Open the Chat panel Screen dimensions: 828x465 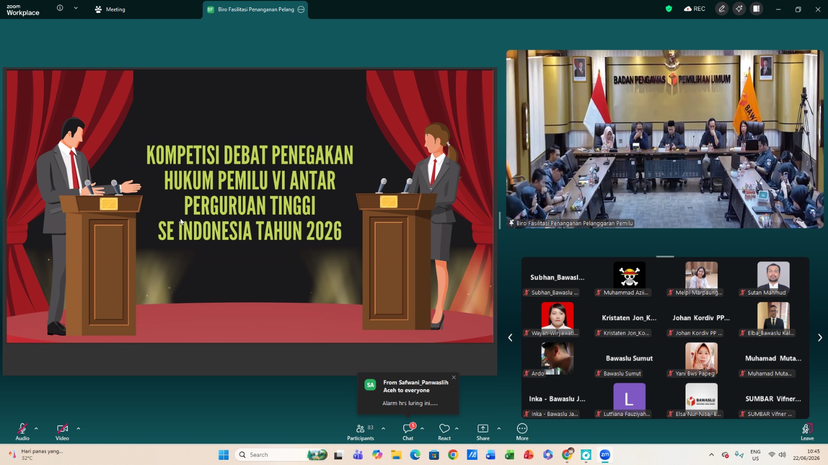[x=408, y=431]
